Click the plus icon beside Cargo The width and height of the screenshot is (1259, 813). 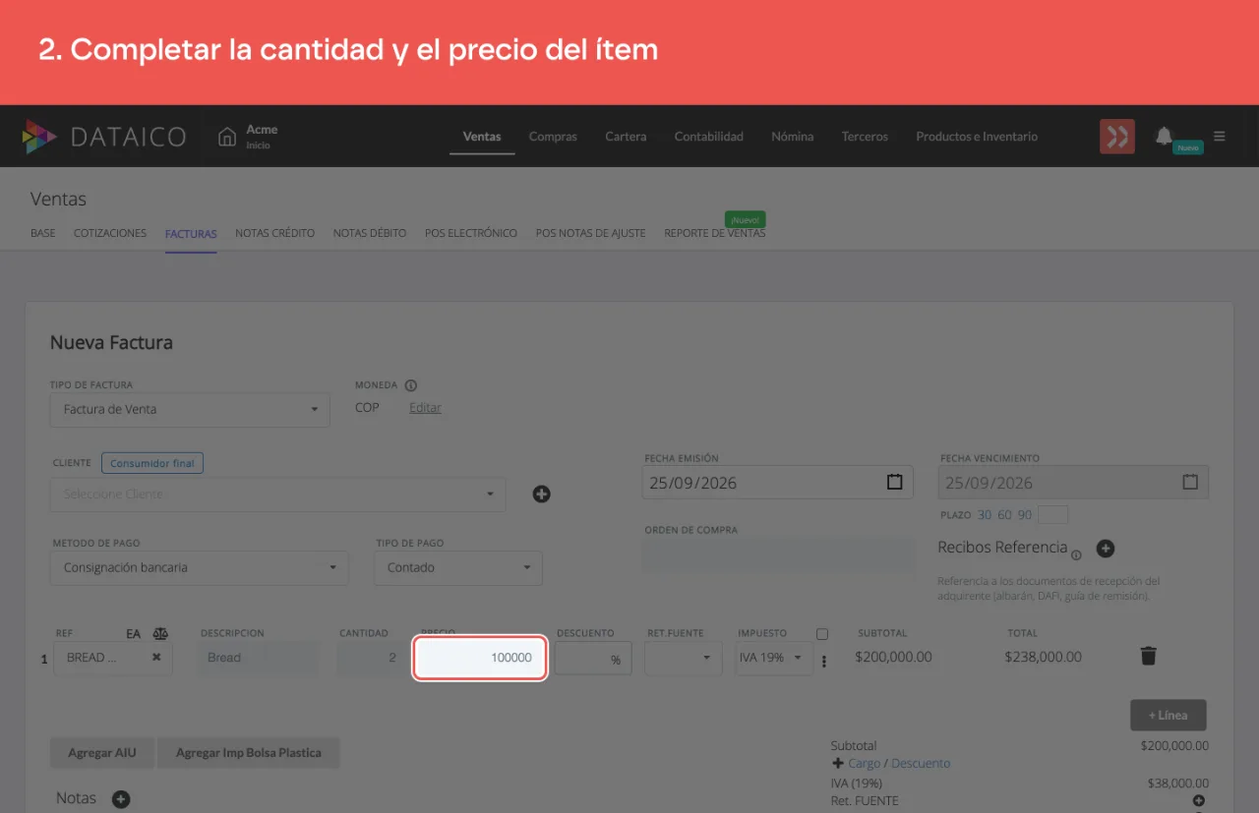838,763
